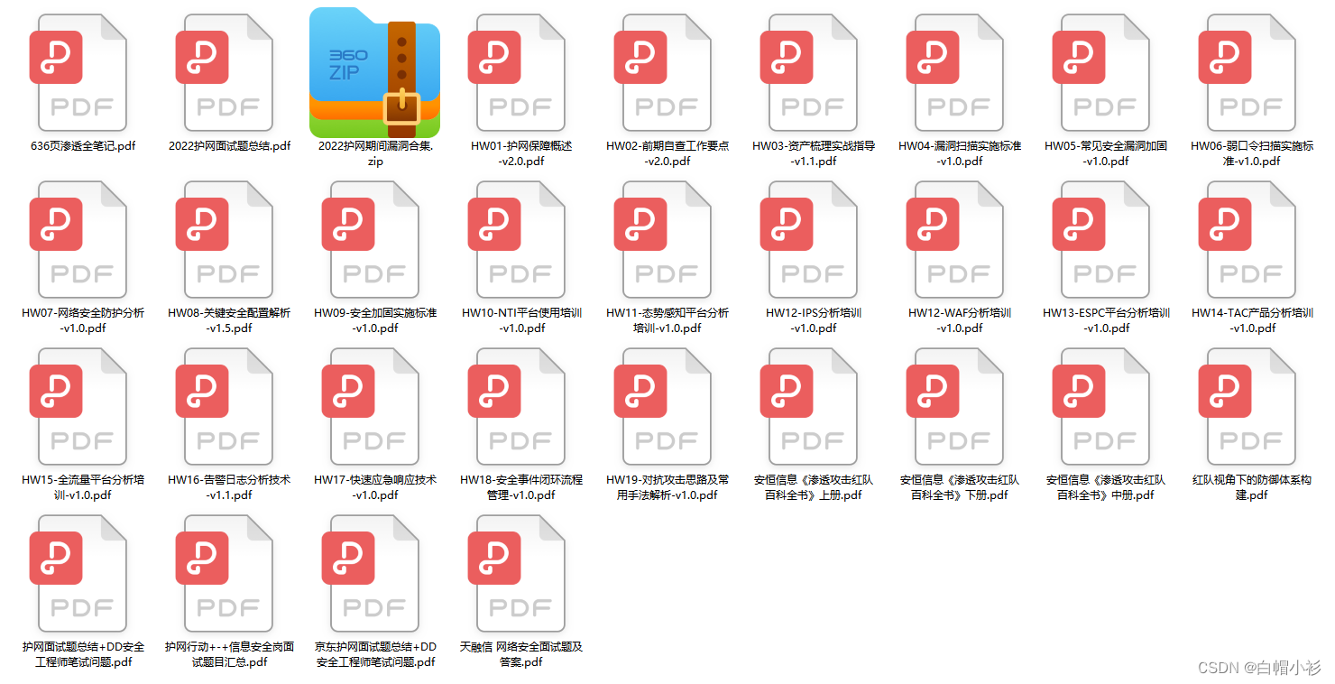The image size is (1335, 684).
Task: Click the file name "636页渗透全笔记.pdf"
Action: tap(83, 146)
